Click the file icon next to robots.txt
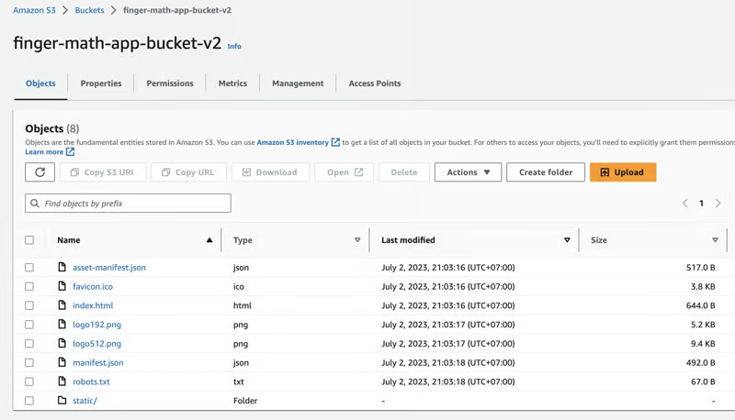This screenshot has height=420, width=735. pyautogui.click(x=62, y=381)
